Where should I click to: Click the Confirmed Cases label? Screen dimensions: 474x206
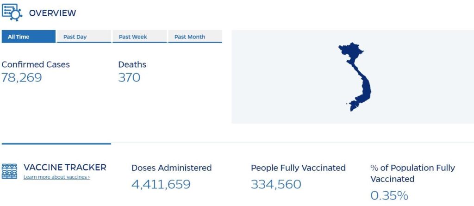tap(36, 64)
